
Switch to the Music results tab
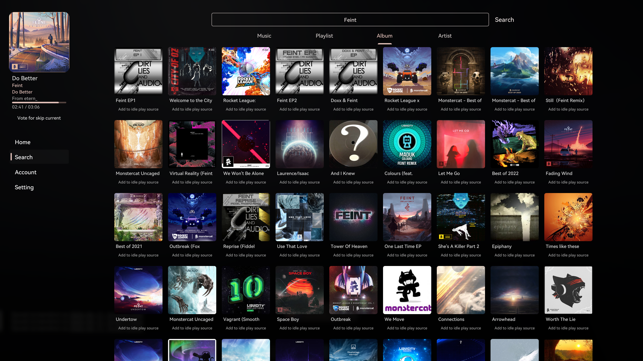(x=264, y=36)
